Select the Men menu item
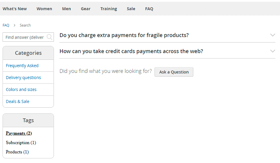280x163 pixels. click(x=67, y=9)
